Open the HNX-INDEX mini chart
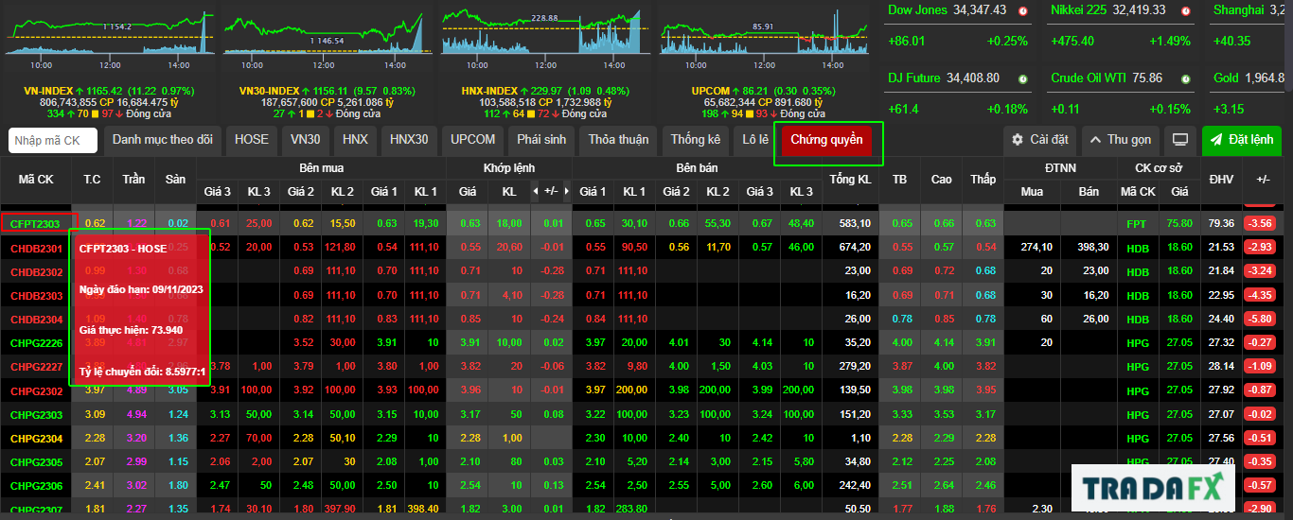 (x=543, y=36)
